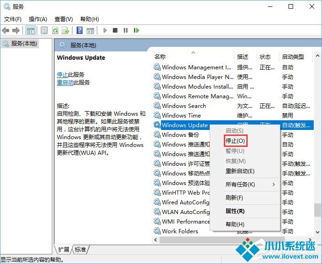
Task: Switch to the 扩展 tab
Action: tap(63, 250)
